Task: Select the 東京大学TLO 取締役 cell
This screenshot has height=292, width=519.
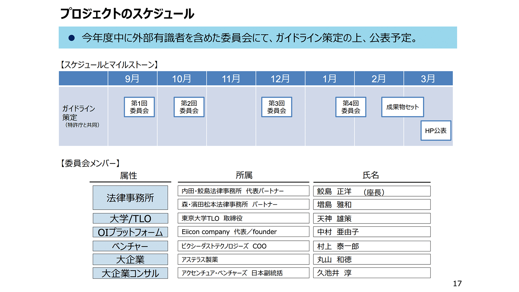Action: [x=244, y=218]
